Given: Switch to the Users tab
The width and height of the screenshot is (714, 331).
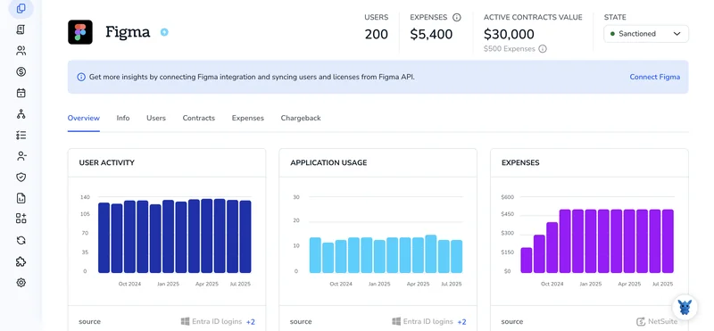Looking at the screenshot, I should click(x=156, y=118).
